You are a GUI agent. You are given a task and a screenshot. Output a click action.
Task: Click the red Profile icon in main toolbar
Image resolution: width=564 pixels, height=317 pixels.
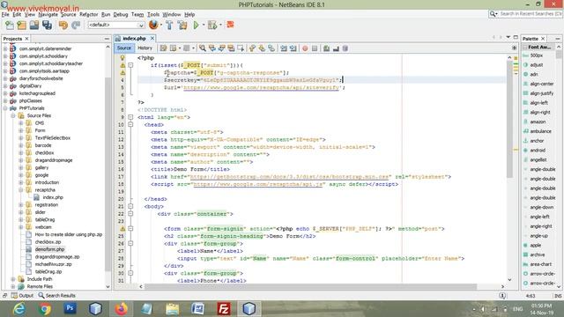230,25
